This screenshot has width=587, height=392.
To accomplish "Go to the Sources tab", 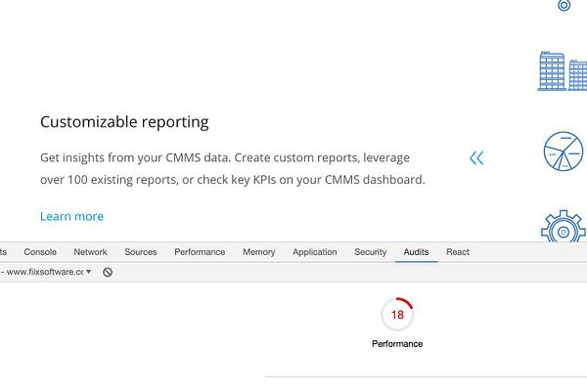I will (141, 252).
